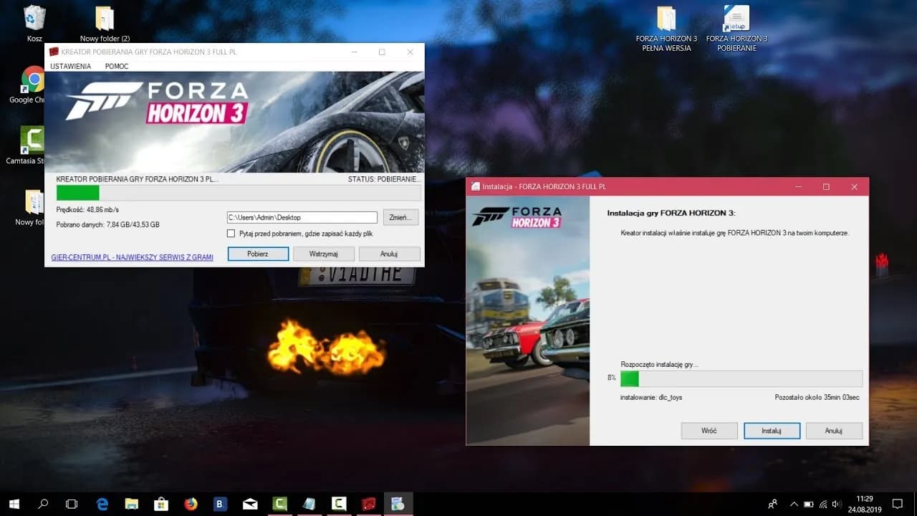Open the Mail app from the taskbar
917x516 pixels.
click(249, 504)
